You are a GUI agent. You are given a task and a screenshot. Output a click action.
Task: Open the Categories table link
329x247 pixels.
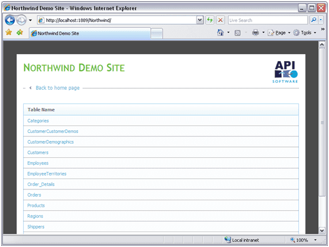pos(38,121)
